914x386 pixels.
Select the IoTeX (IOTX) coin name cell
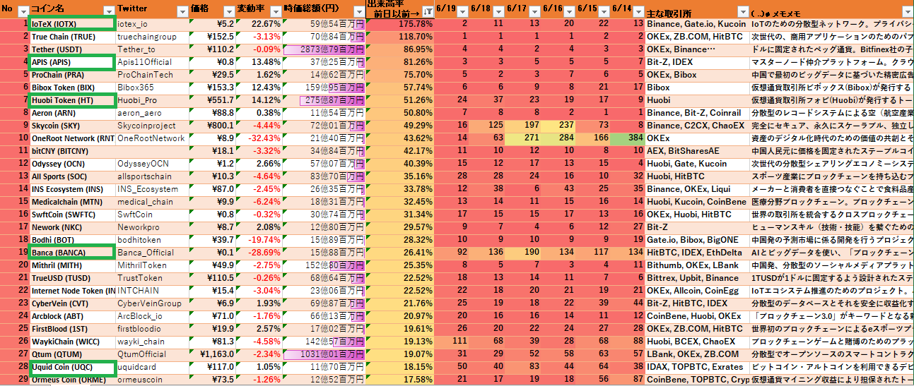point(71,24)
